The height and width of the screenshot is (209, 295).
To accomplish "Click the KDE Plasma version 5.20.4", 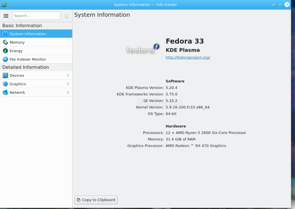I will [171, 88].
